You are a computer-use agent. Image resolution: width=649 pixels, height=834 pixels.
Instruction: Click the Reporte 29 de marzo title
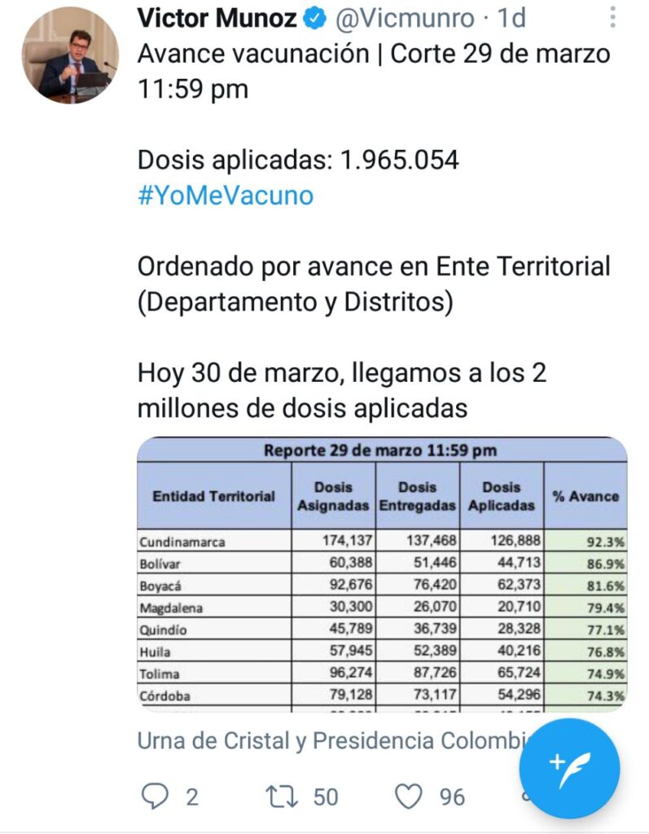click(x=380, y=450)
